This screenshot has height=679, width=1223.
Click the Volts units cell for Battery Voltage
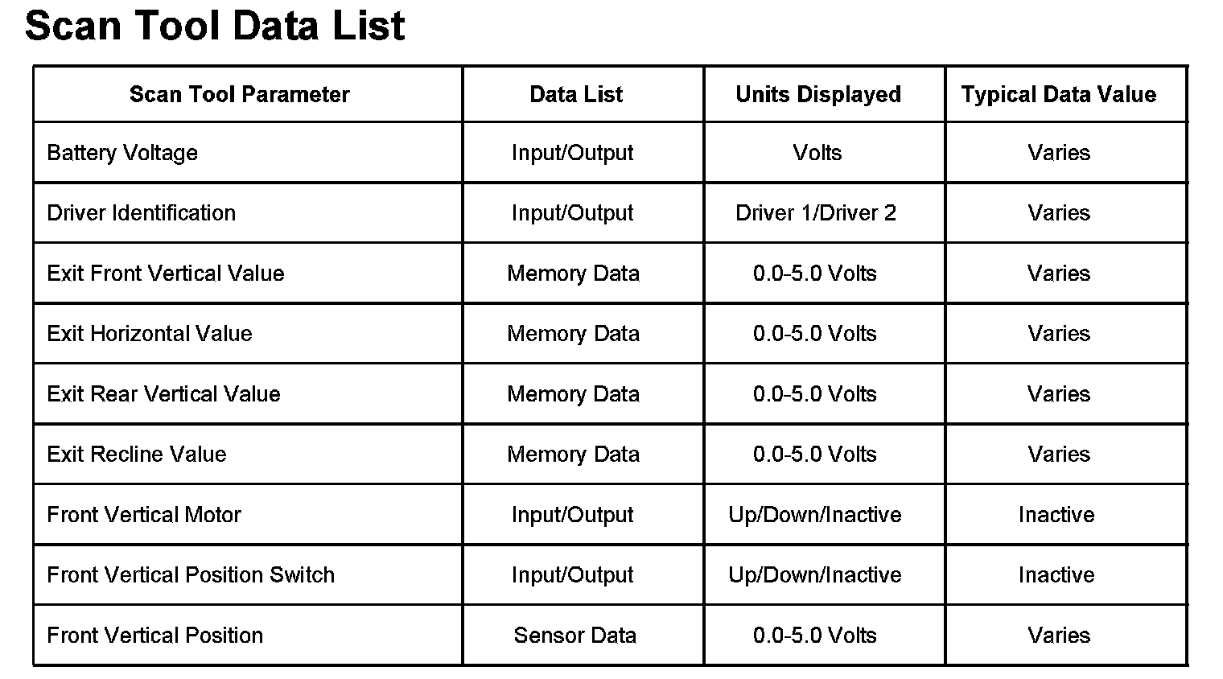817,153
